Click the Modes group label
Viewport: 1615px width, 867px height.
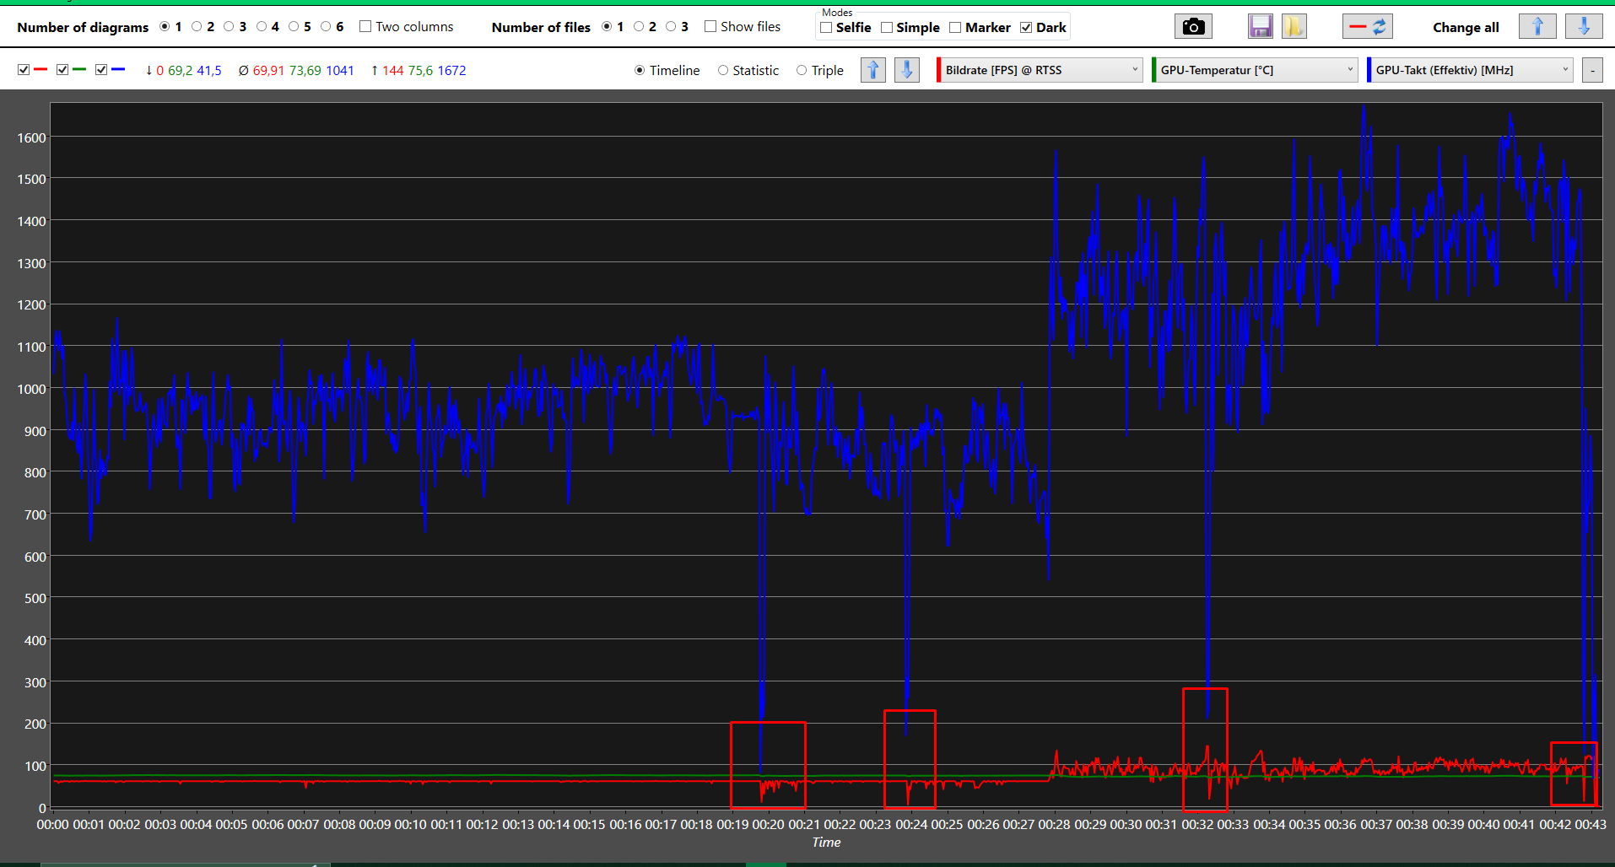837,12
